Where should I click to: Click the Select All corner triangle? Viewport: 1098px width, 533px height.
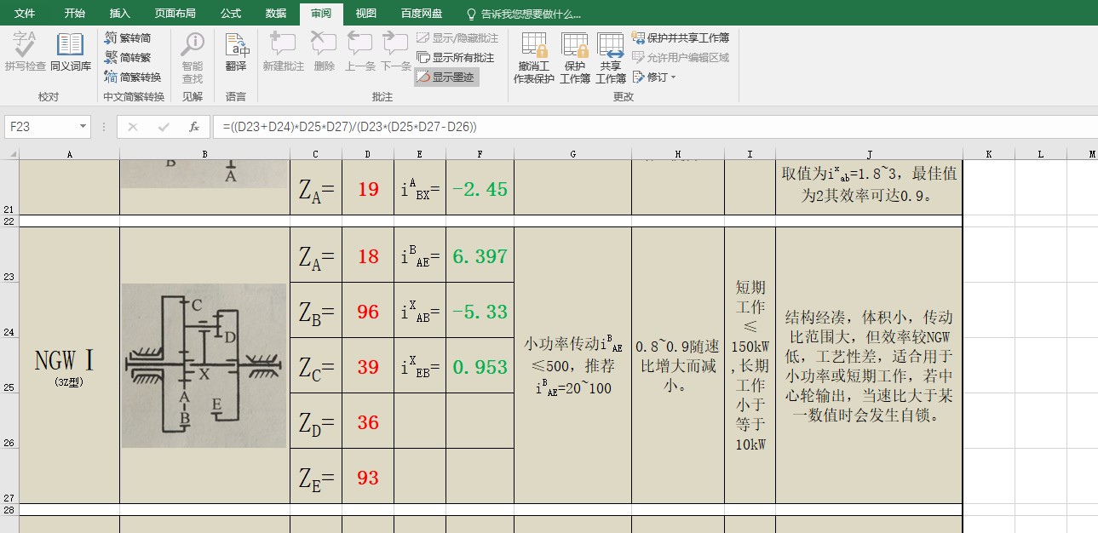point(9,154)
